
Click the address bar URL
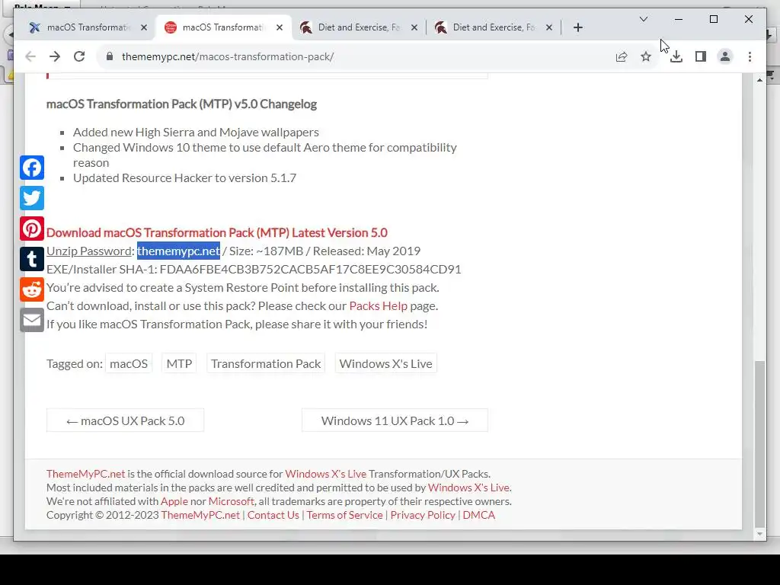pyautogui.click(x=228, y=56)
